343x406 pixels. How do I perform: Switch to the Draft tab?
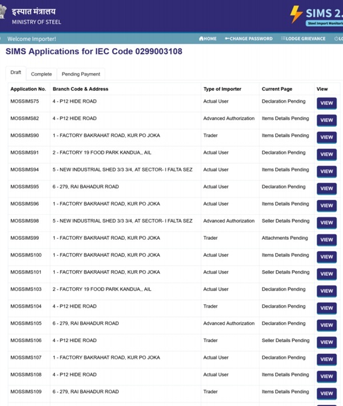coord(15,73)
